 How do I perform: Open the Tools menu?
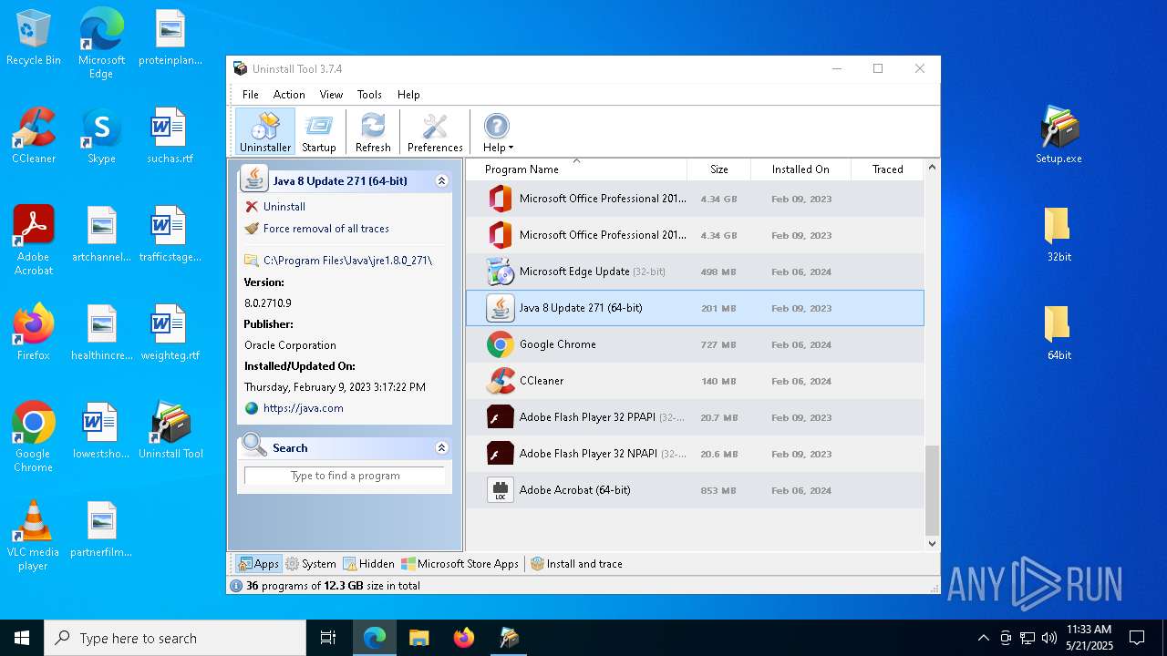click(369, 95)
